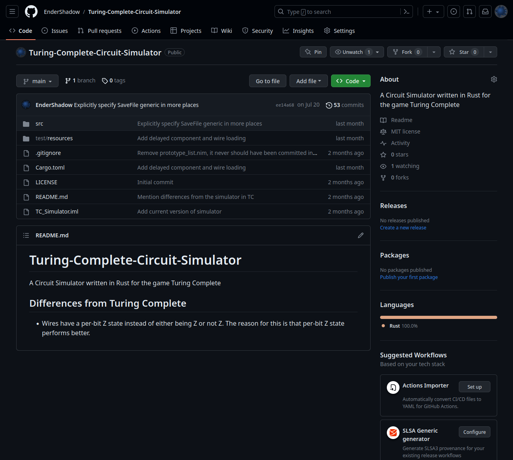Go to GitHub homepage via Octocat logo
Image resolution: width=513 pixels, height=460 pixels.
coord(31,12)
